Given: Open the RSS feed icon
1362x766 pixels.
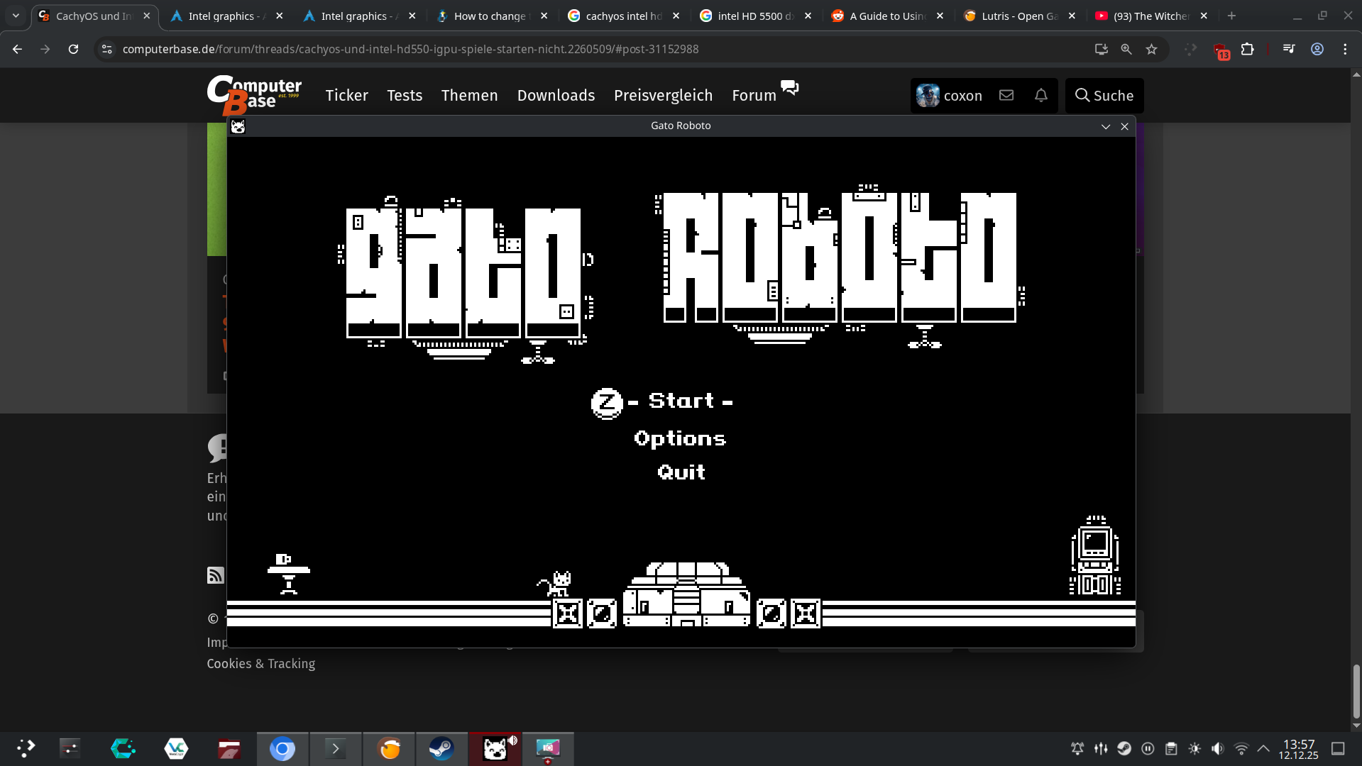Looking at the screenshot, I should coord(215,575).
